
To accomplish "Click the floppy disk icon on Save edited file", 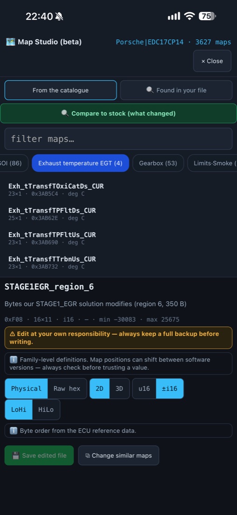I will [x=16, y=456].
